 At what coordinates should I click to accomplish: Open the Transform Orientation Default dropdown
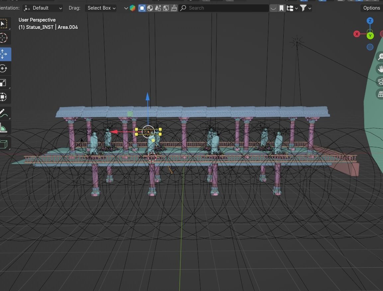tap(43, 8)
